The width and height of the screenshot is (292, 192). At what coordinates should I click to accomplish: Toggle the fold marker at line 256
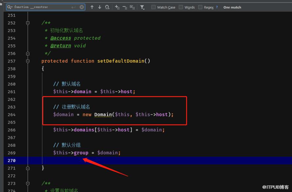(x=28, y=53)
